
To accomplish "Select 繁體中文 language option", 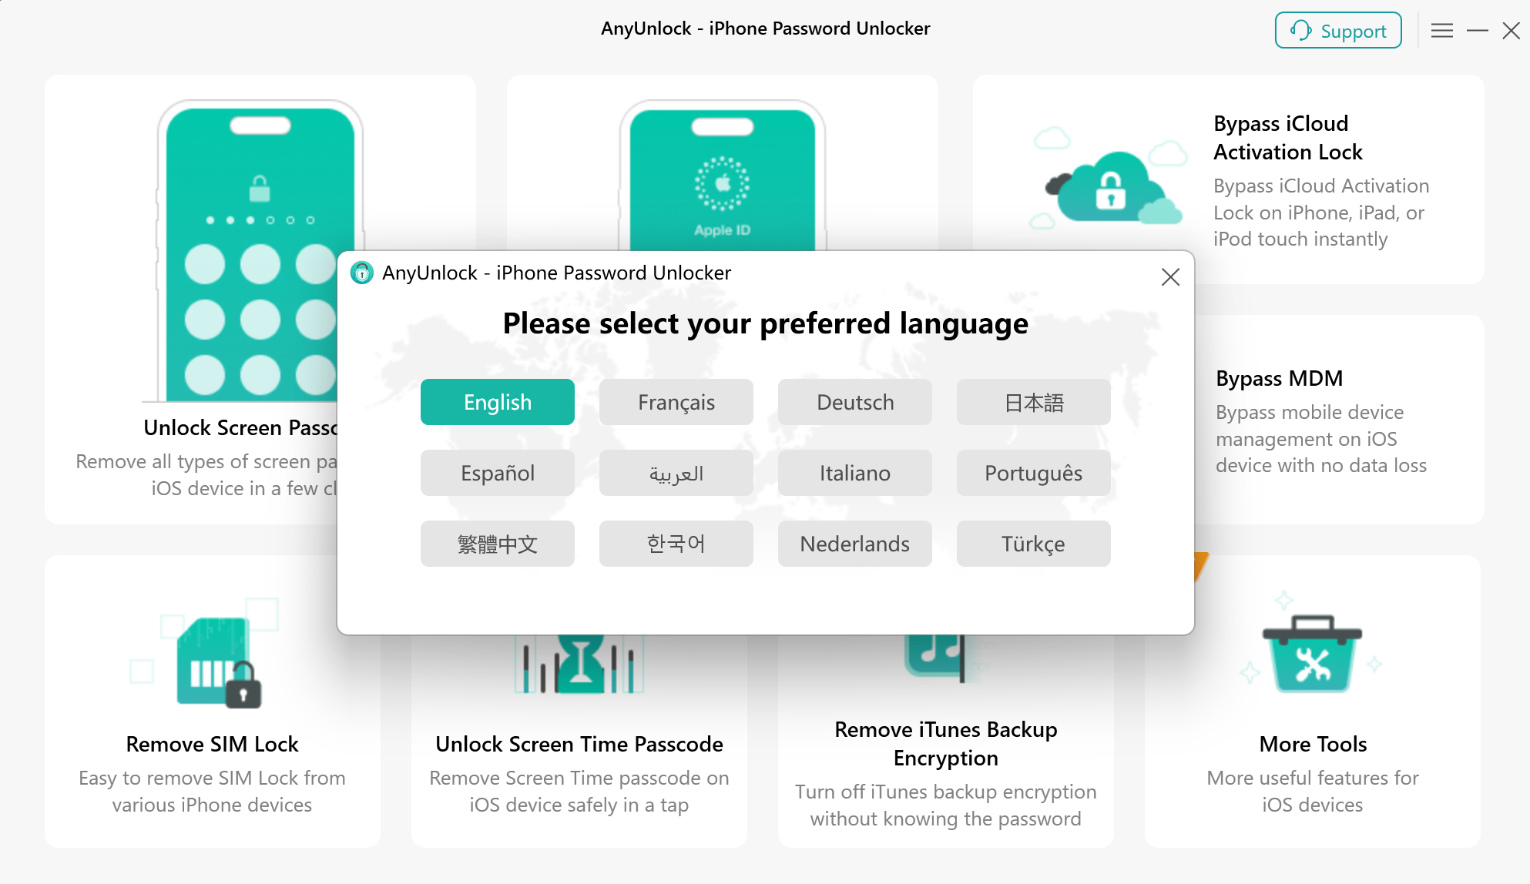I will coord(497,543).
